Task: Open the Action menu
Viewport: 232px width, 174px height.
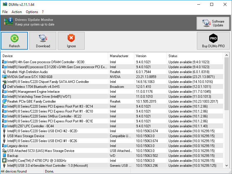Action: pos(17,12)
